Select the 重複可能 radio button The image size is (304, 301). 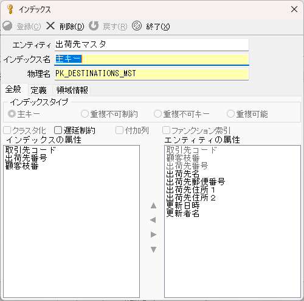point(247,114)
